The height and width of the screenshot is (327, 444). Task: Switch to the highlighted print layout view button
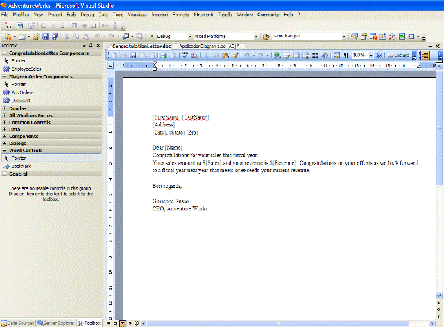coord(123,324)
